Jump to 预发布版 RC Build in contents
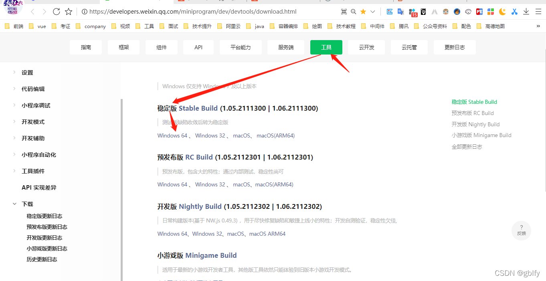This screenshot has height=281, width=546. (x=473, y=113)
